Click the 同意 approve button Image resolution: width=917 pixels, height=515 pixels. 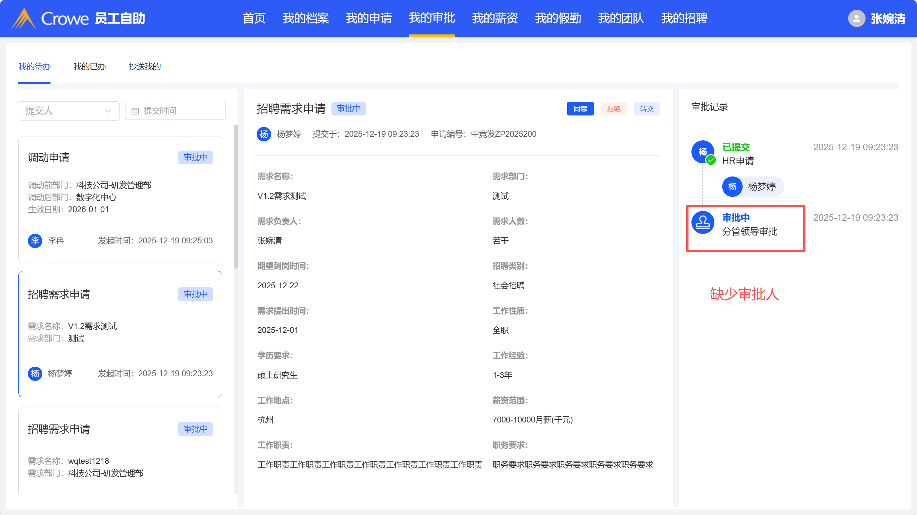pyautogui.click(x=580, y=109)
